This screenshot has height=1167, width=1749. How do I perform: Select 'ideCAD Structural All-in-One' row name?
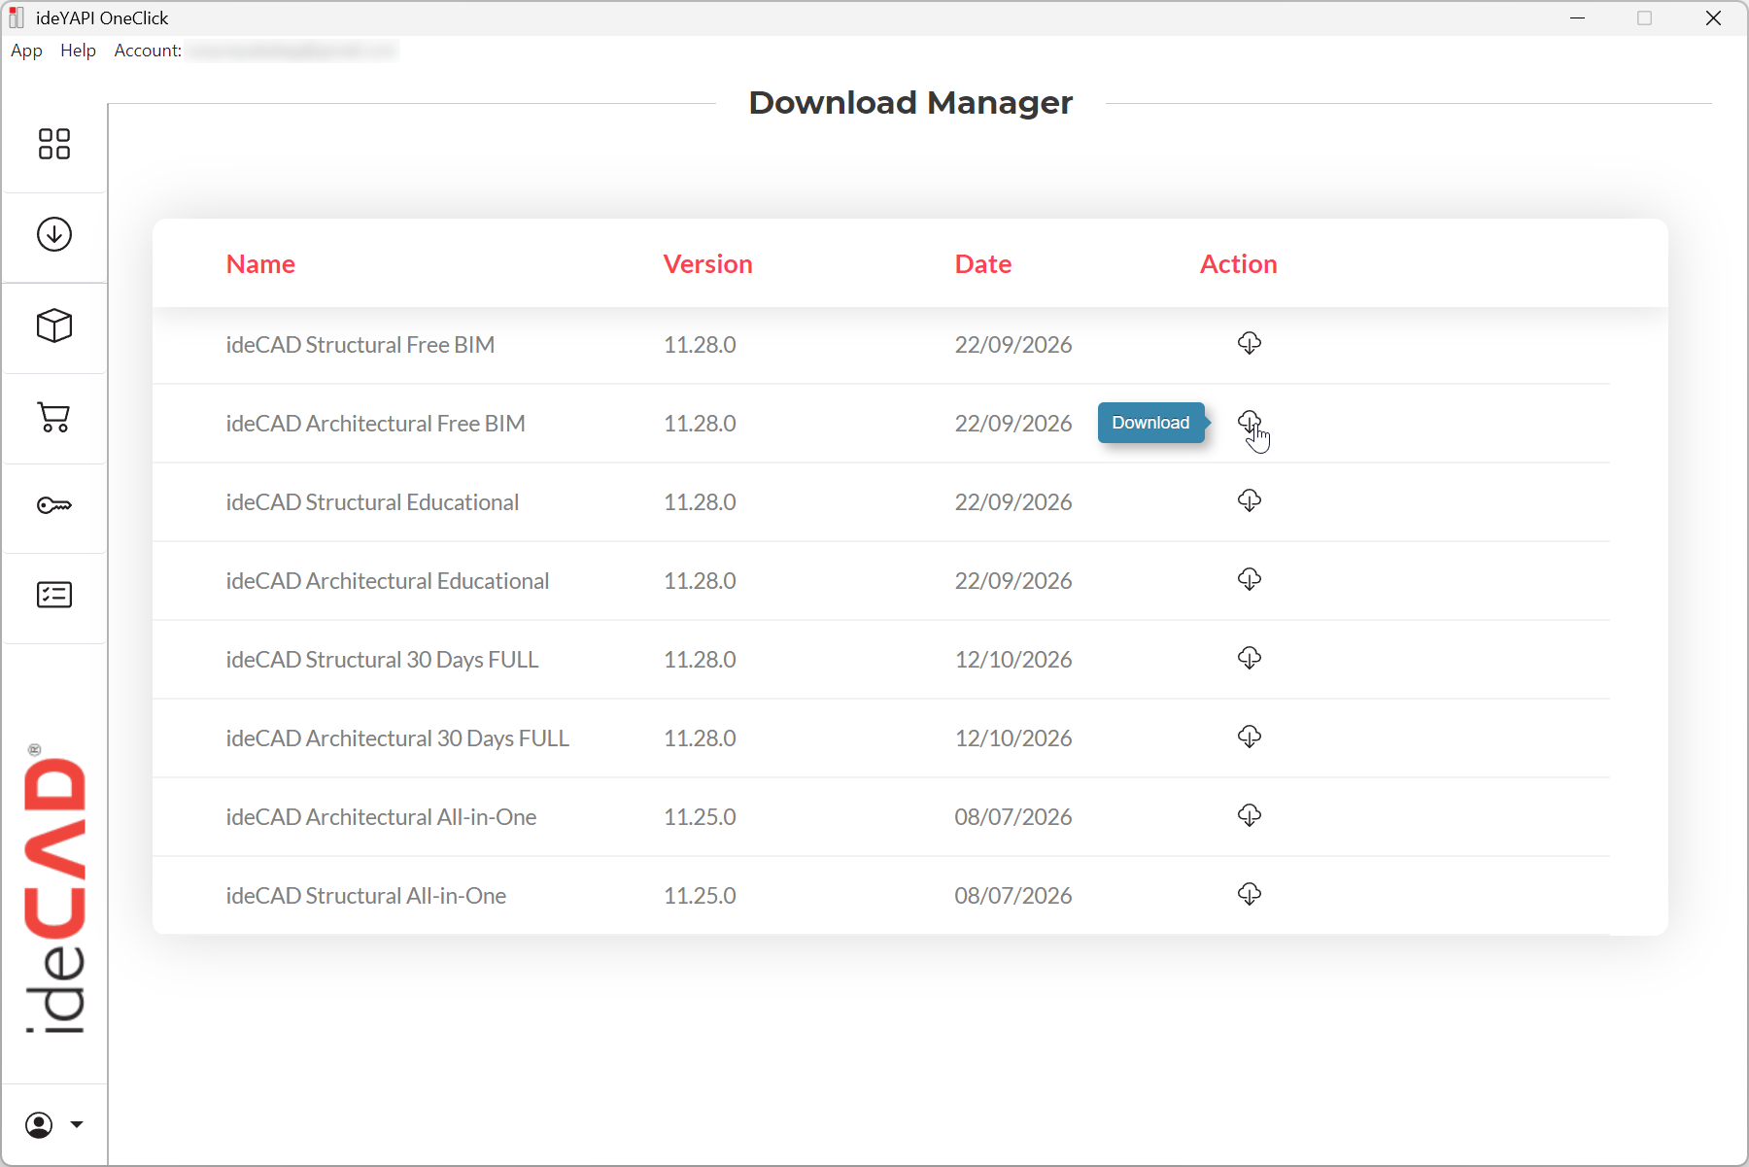pyautogui.click(x=366, y=896)
